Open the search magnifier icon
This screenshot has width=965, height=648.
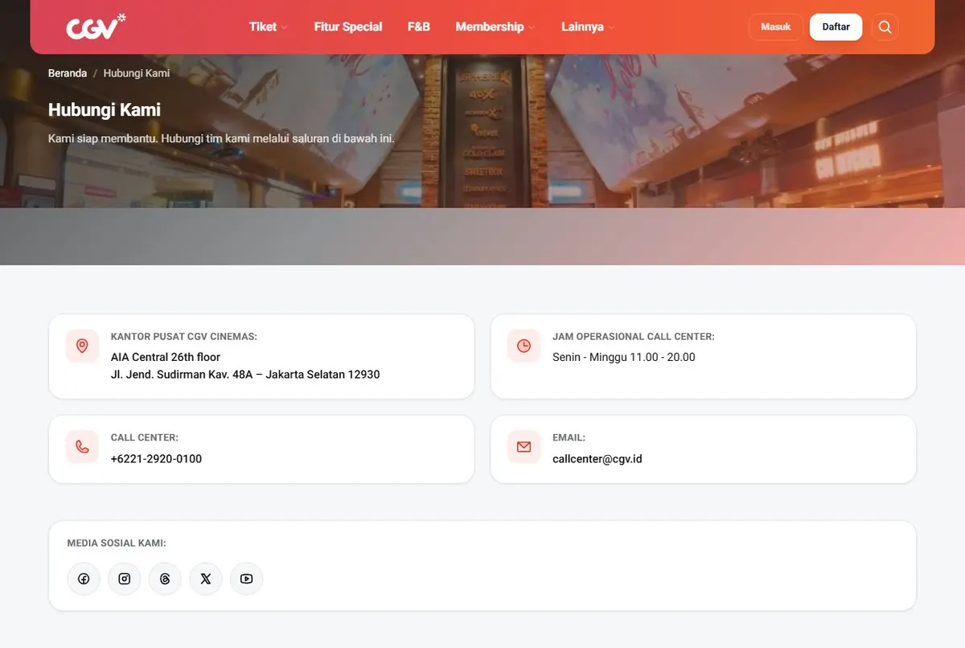(885, 27)
